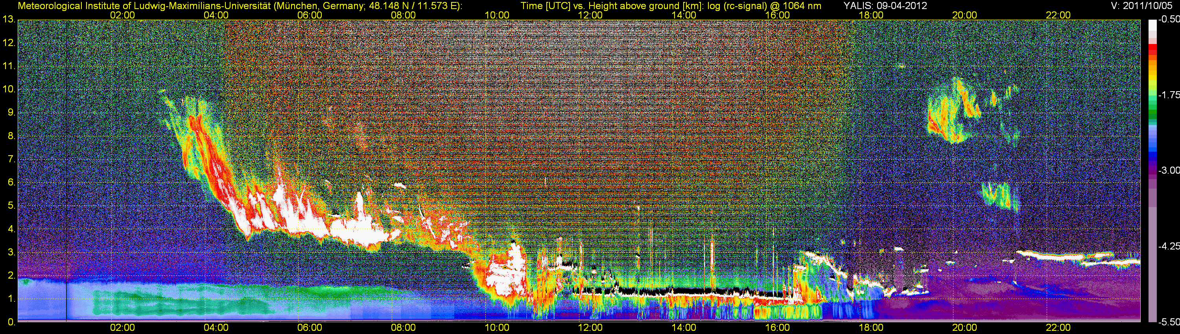Click the Meteorological Institute title text
1180x334 pixels.
[x=240, y=6]
